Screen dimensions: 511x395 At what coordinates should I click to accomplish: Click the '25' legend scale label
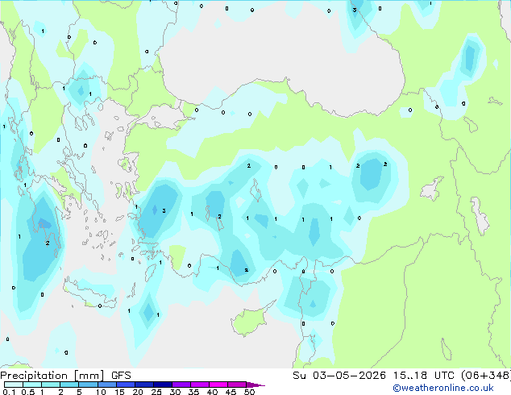pyautogui.click(x=156, y=392)
